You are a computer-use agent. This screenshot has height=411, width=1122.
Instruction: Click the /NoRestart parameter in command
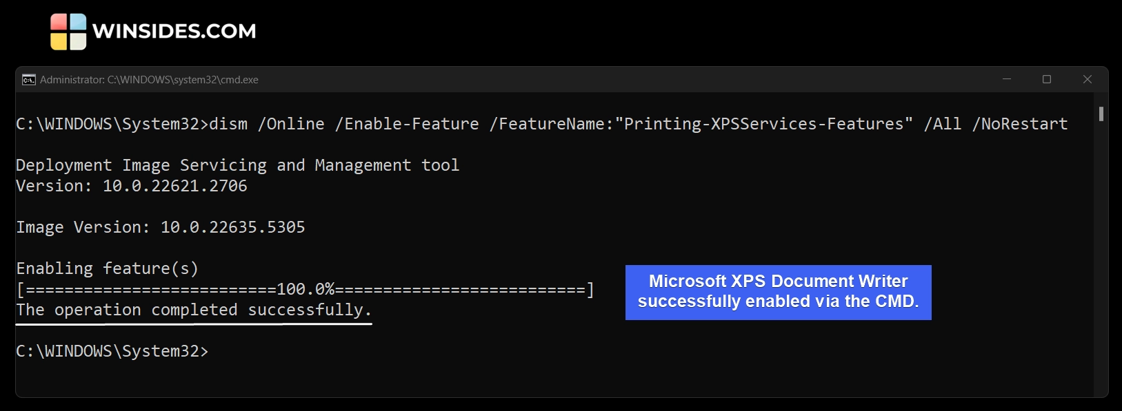1019,124
